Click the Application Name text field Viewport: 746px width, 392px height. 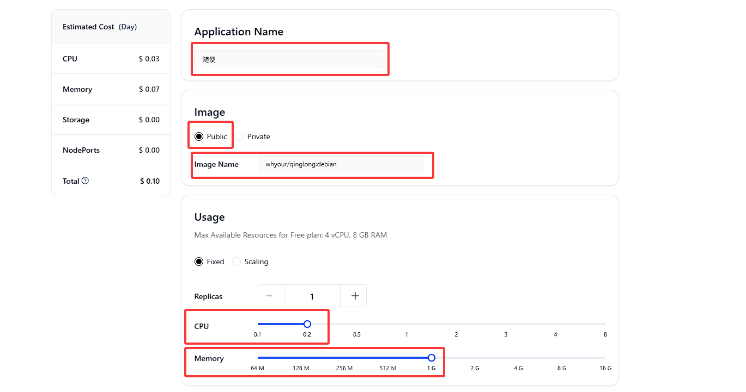[x=289, y=59]
